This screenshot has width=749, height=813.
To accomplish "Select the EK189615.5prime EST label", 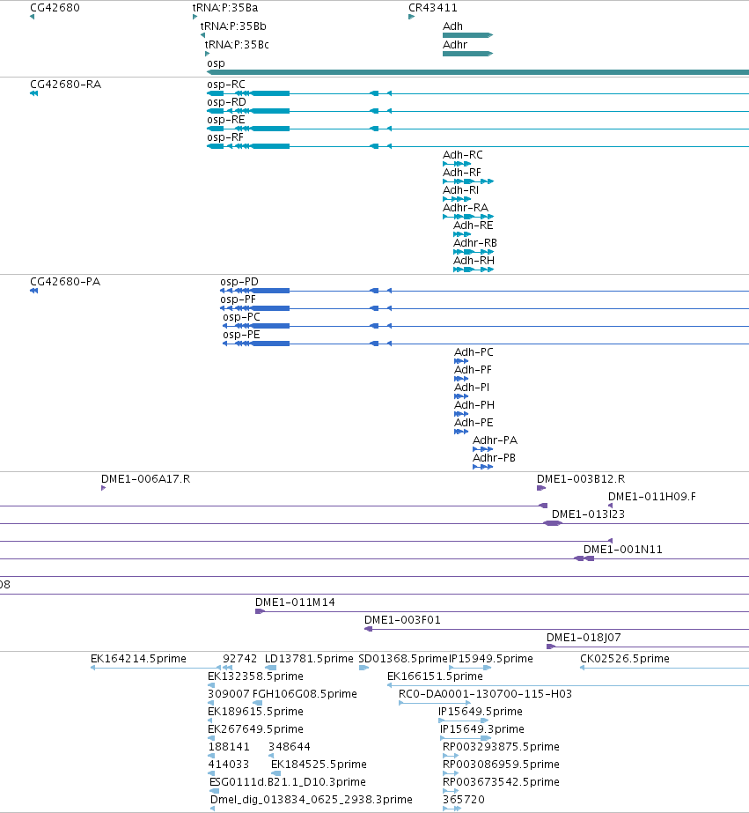I will (255, 712).
